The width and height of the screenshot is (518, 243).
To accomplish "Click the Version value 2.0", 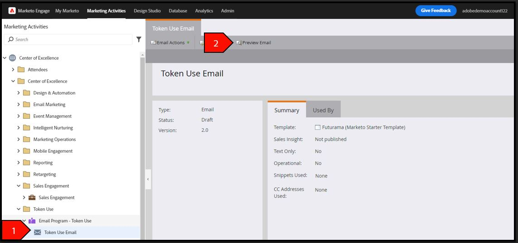I will pyautogui.click(x=205, y=130).
